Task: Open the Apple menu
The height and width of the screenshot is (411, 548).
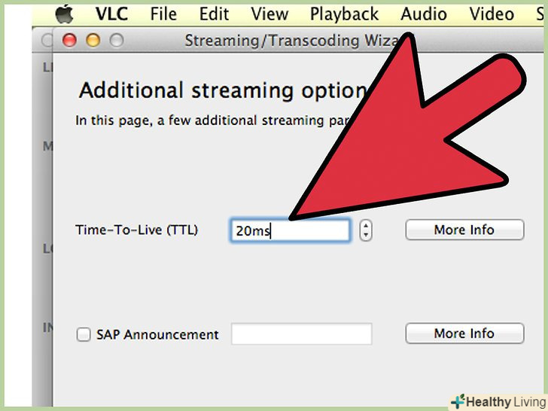Action: point(64,15)
